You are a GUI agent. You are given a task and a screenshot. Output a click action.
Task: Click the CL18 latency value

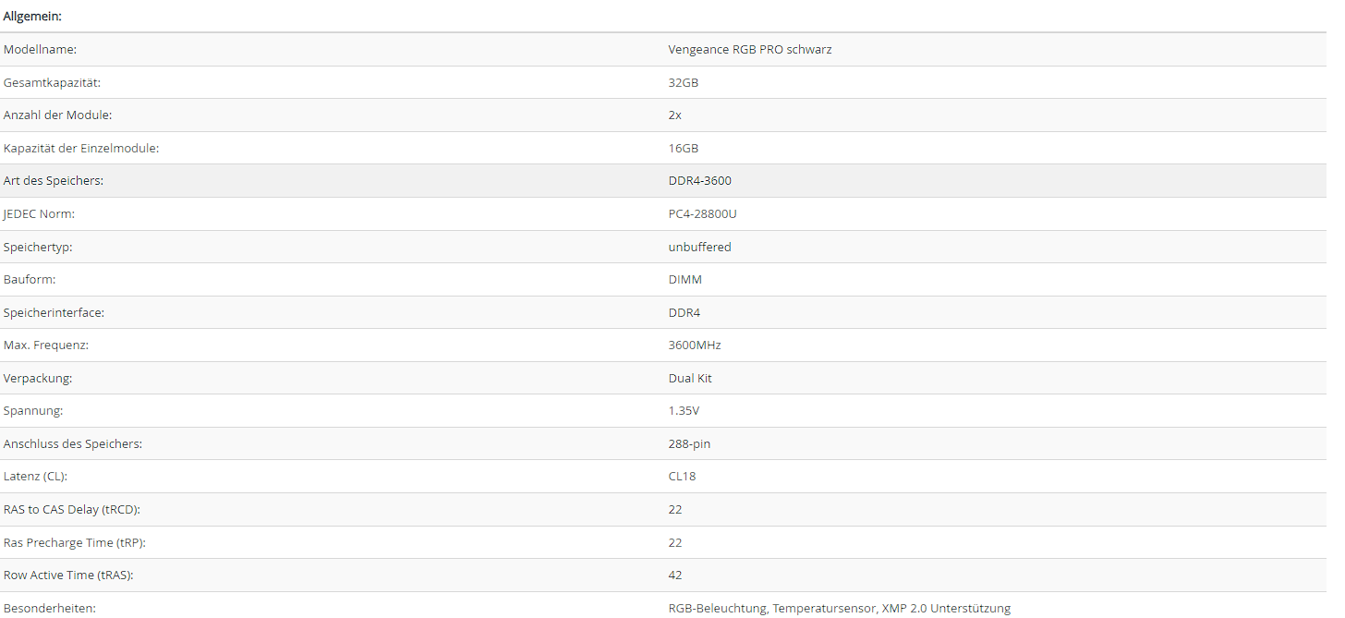pyautogui.click(x=683, y=476)
